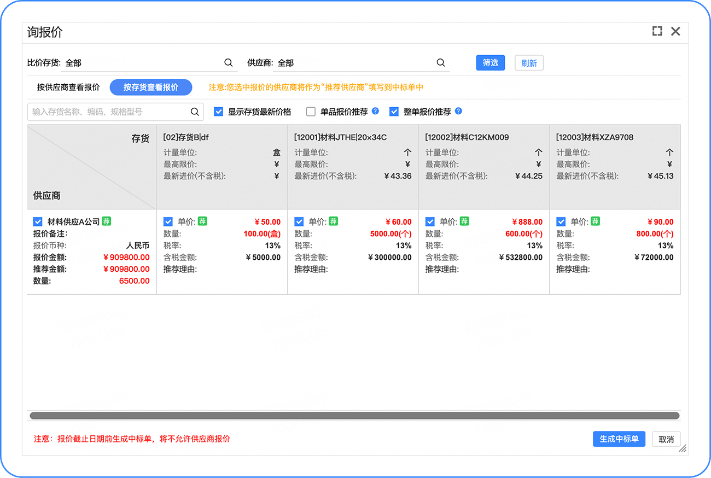Click the green 荐 badge beside 材料供应A公司

tap(107, 221)
